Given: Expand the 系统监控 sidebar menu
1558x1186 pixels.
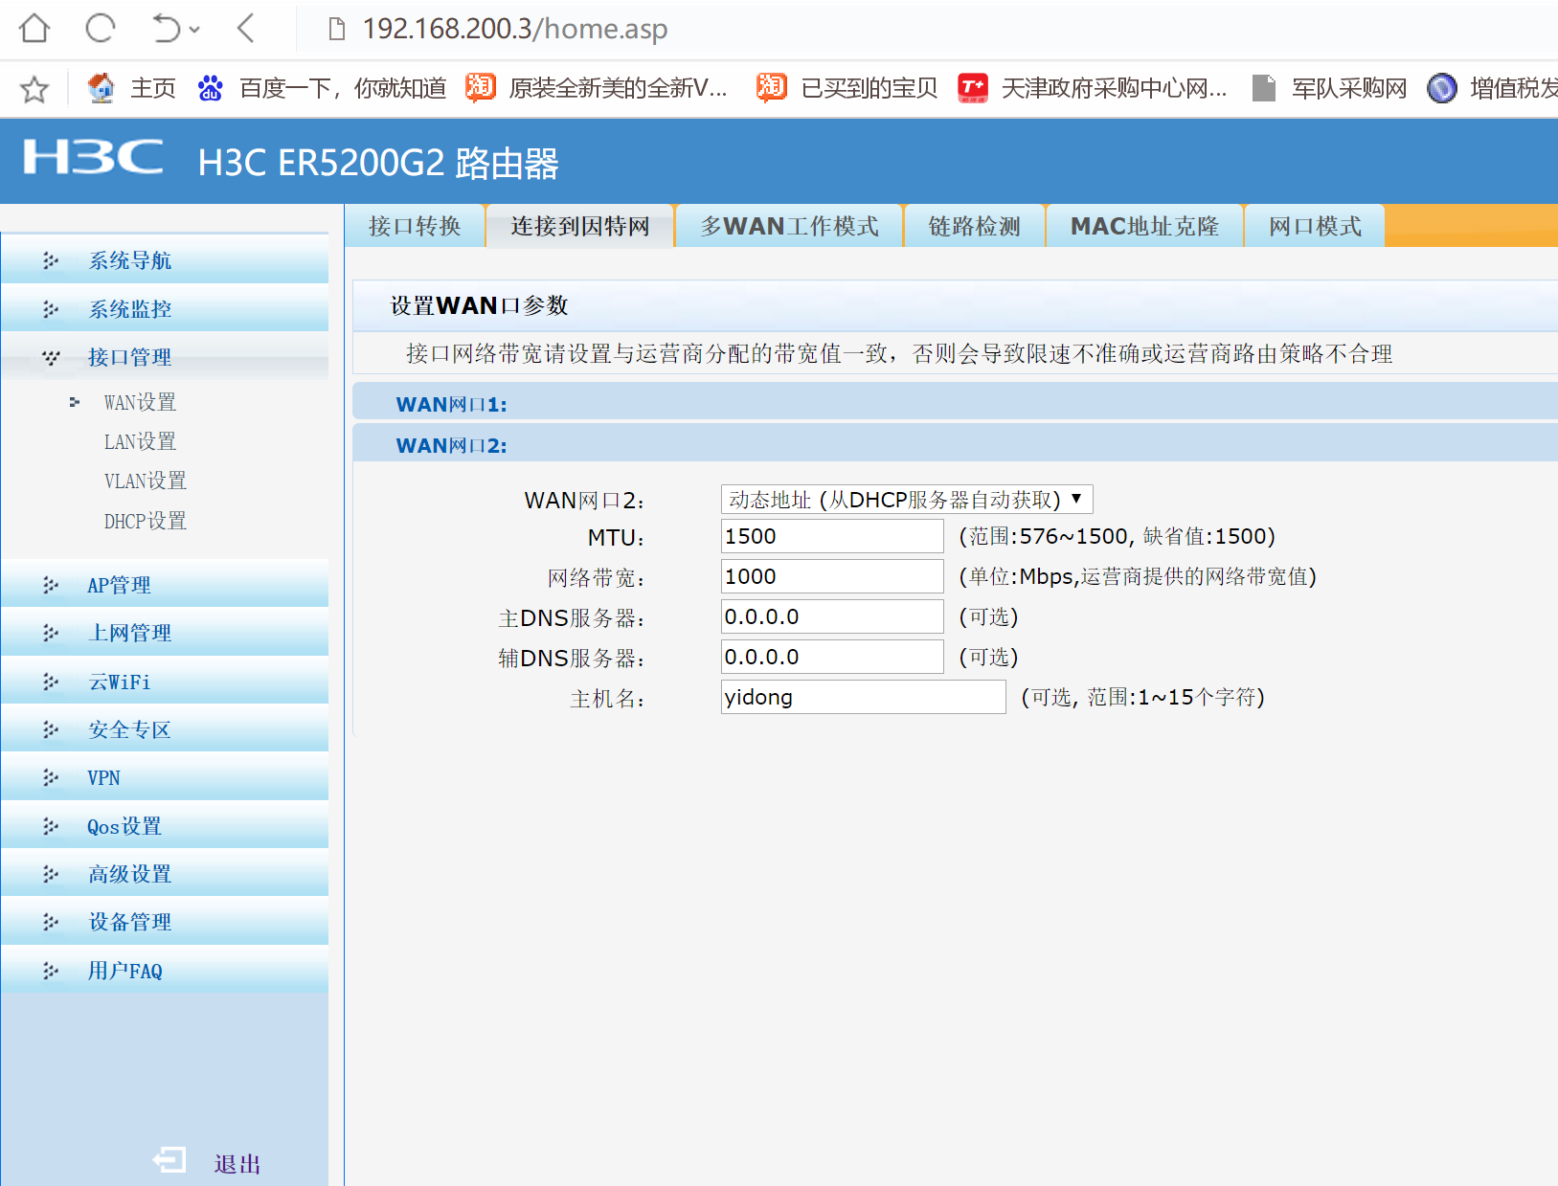Looking at the screenshot, I should [165, 309].
